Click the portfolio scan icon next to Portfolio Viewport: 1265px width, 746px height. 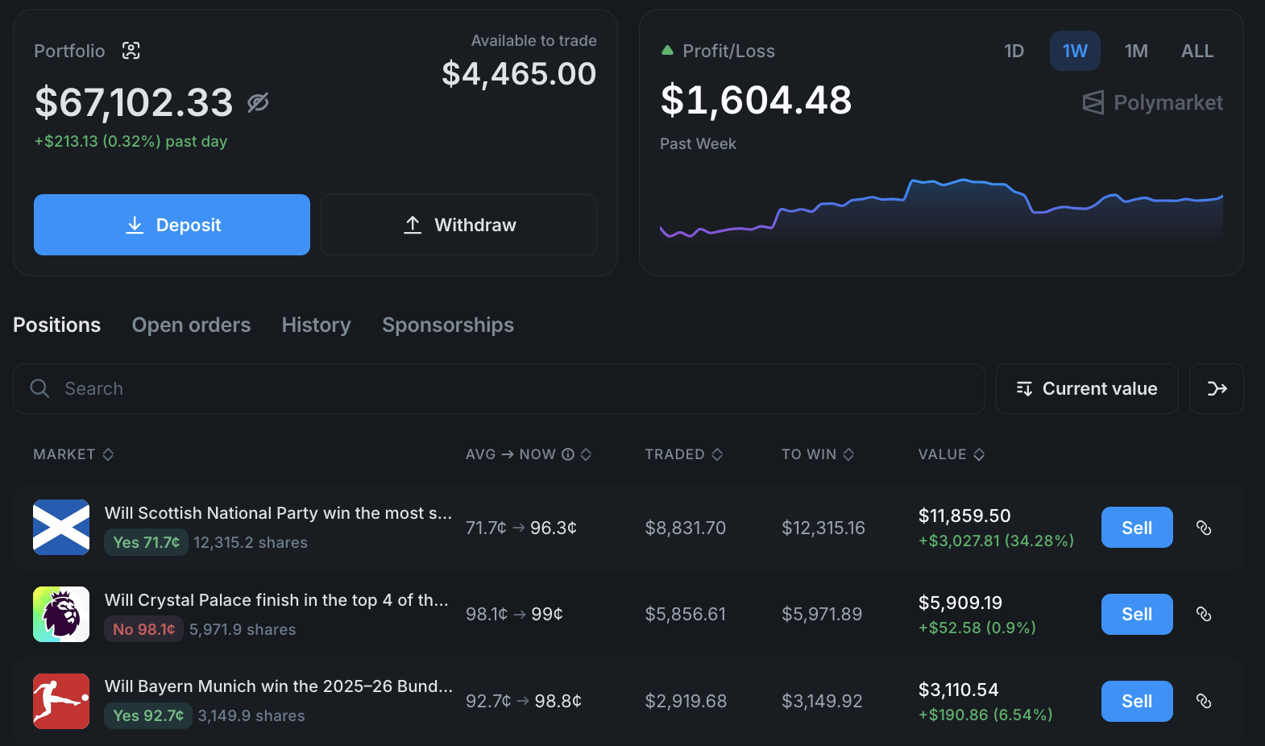131,51
